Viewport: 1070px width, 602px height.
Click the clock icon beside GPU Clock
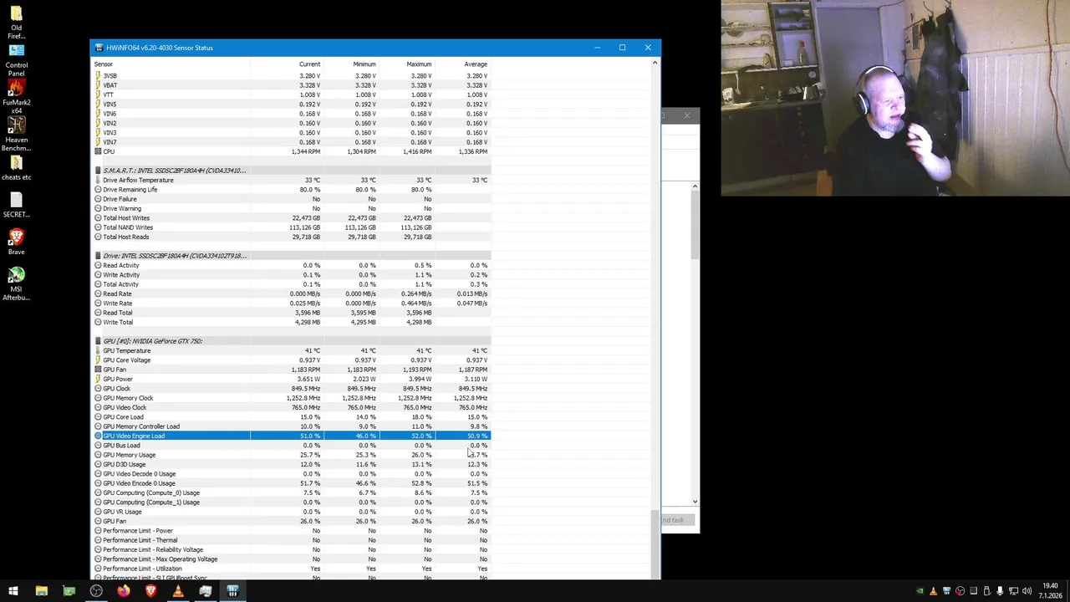pos(98,389)
